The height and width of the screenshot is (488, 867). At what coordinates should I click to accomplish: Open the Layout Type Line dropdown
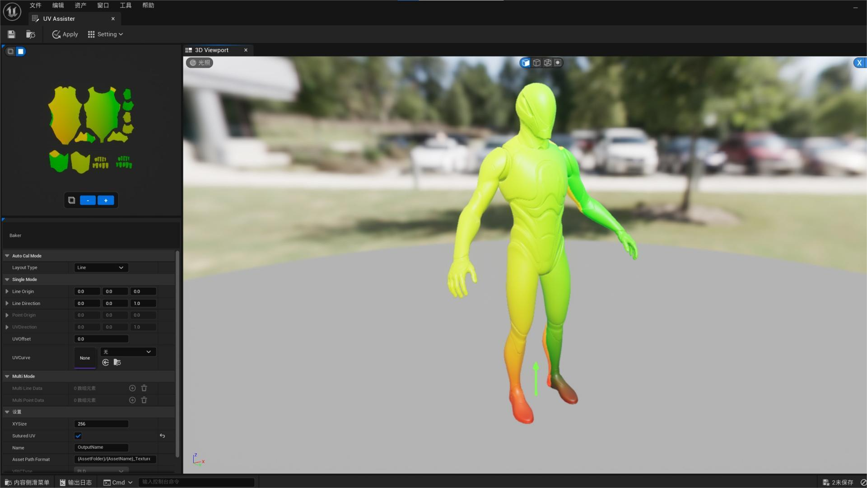point(101,267)
